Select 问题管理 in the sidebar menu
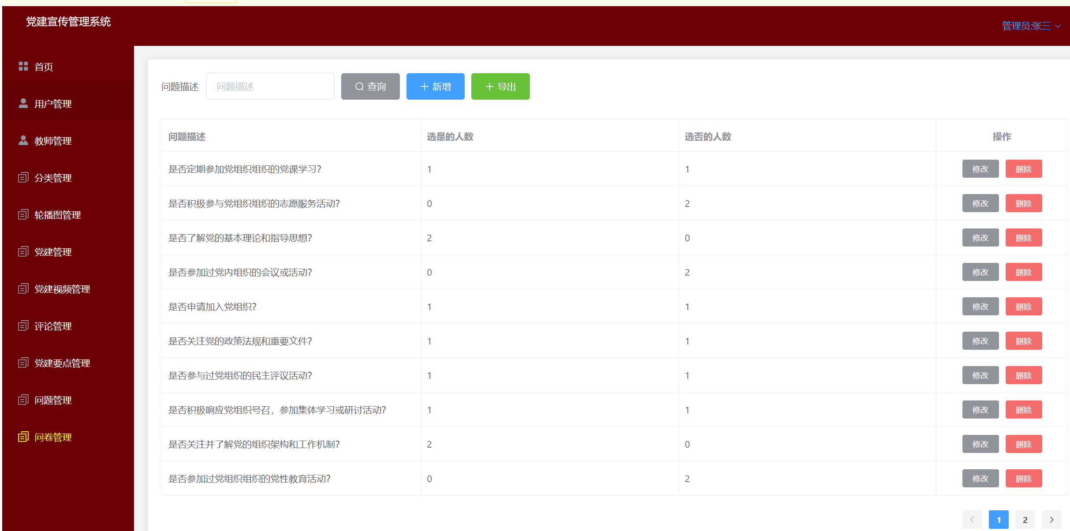 (52, 400)
